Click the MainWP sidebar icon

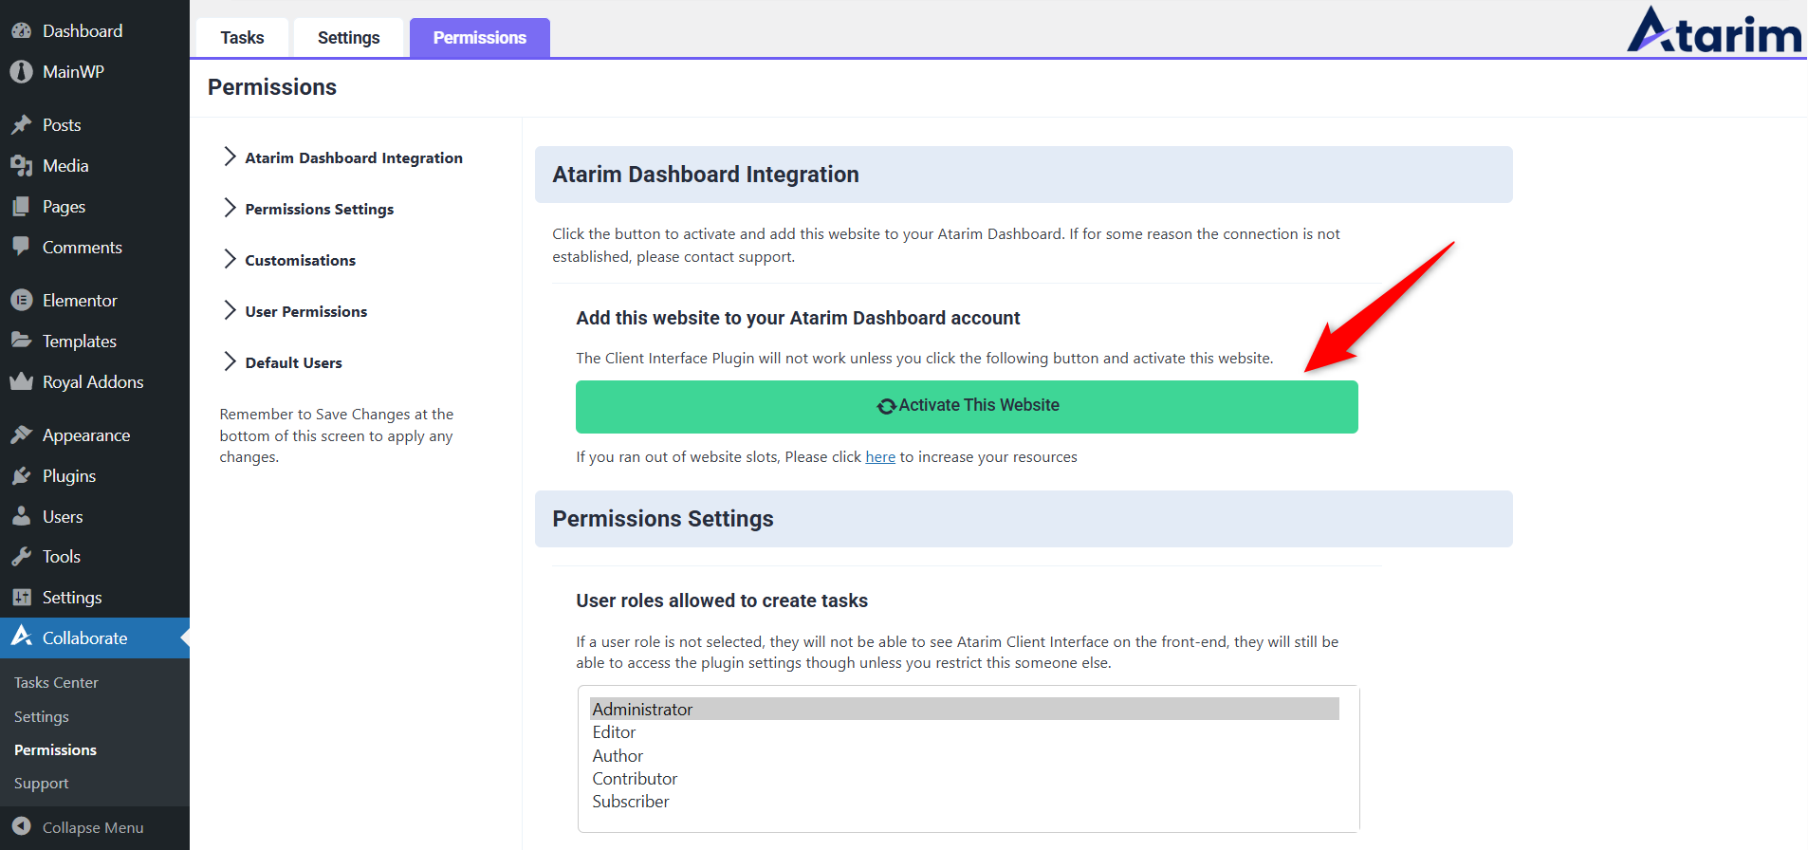click(21, 71)
